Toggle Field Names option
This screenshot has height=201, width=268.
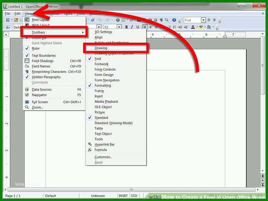tap(54, 66)
